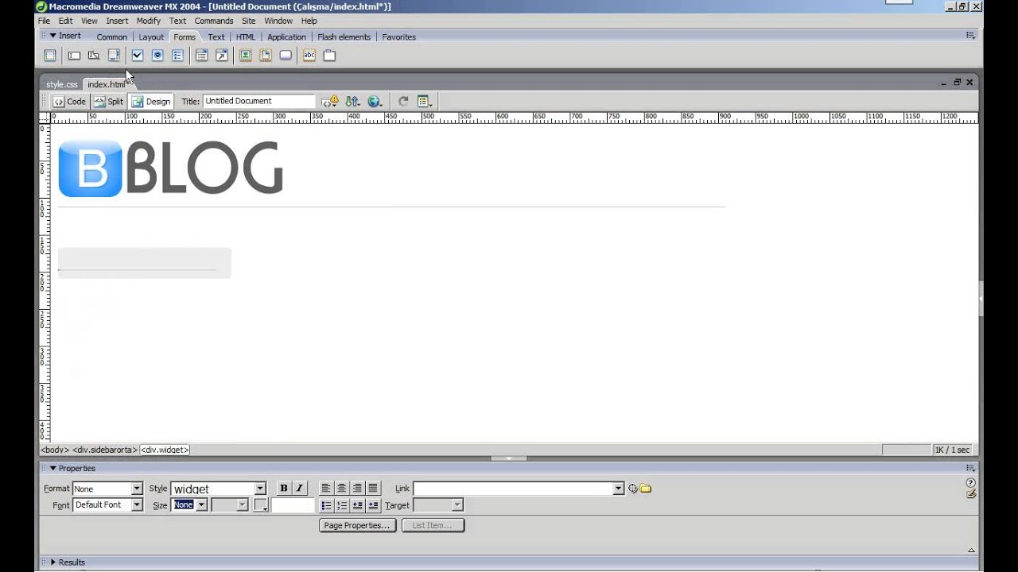The image size is (1018, 572).
Task: Toggle Bold formatting
Action: (283, 489)
